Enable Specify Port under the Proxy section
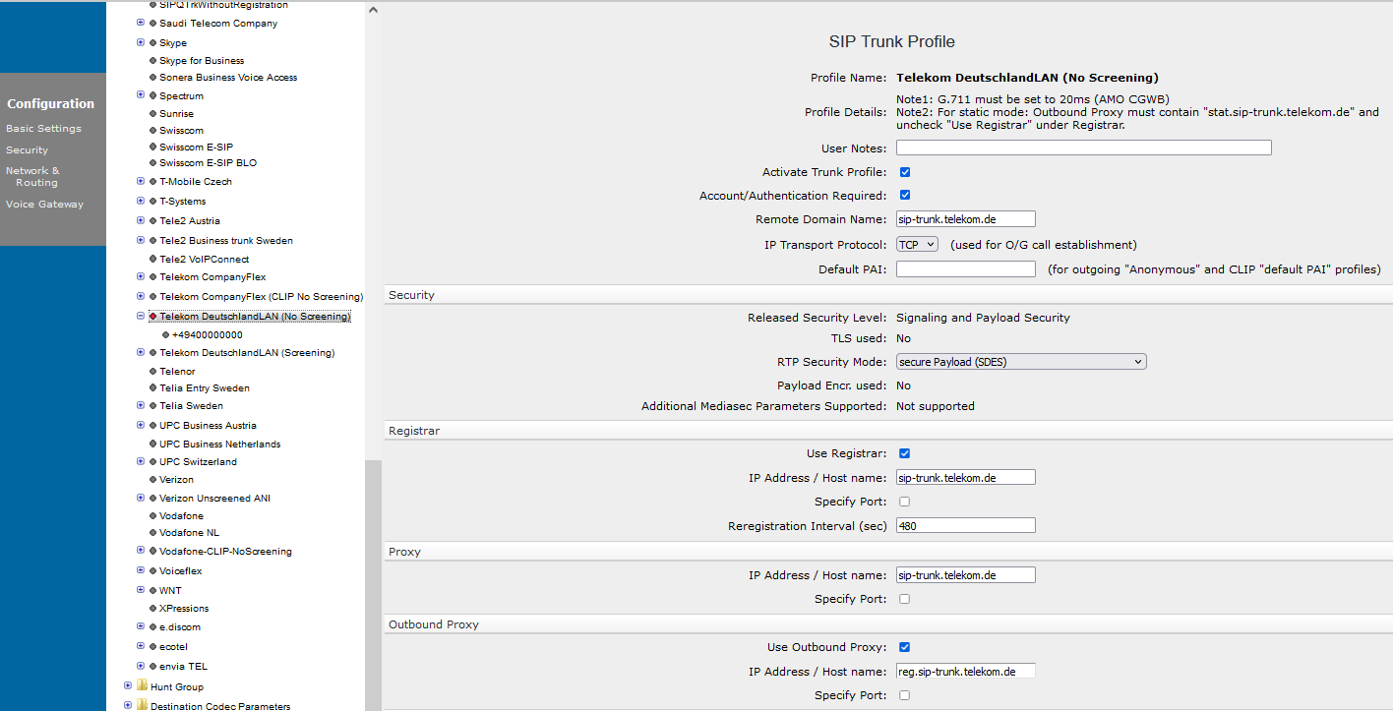 [905, 599]
